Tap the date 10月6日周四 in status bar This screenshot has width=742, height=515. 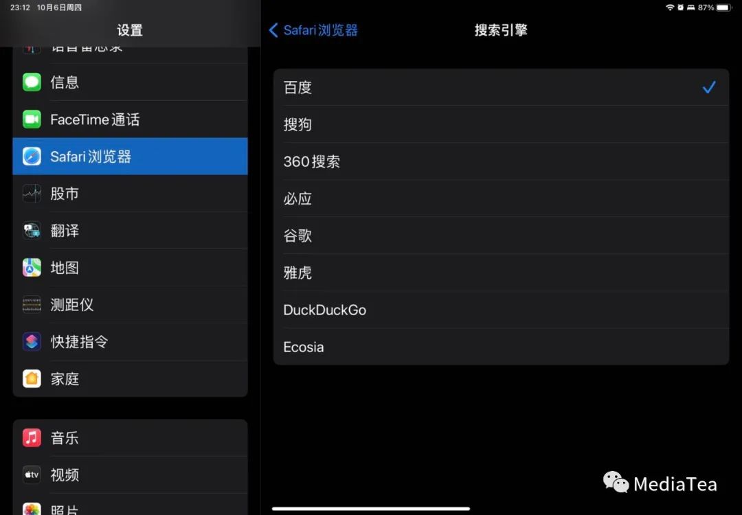[x=59, y=8]
